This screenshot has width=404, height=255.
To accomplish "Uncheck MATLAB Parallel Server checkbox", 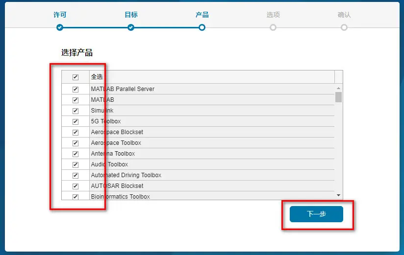I will (x=75, y=89).
